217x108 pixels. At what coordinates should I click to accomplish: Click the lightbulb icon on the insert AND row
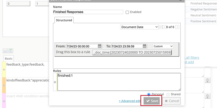coord(208,96)
